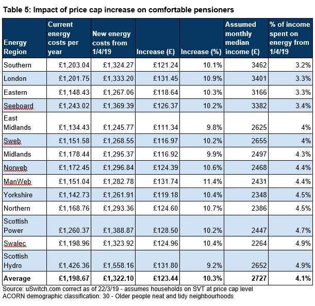
Task: Select the Southern region cell
Action: [25, 65]
